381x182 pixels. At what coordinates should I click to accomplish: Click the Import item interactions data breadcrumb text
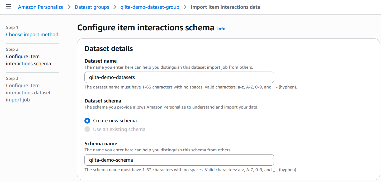coord(225,7)
